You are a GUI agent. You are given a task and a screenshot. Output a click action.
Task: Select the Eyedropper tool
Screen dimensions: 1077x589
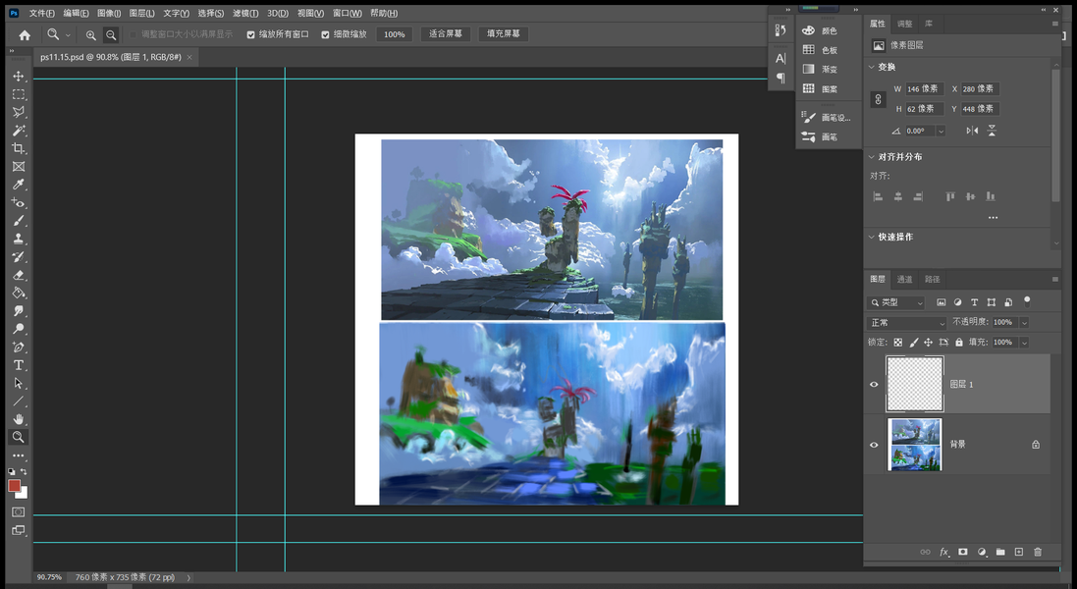pos(19,184)
